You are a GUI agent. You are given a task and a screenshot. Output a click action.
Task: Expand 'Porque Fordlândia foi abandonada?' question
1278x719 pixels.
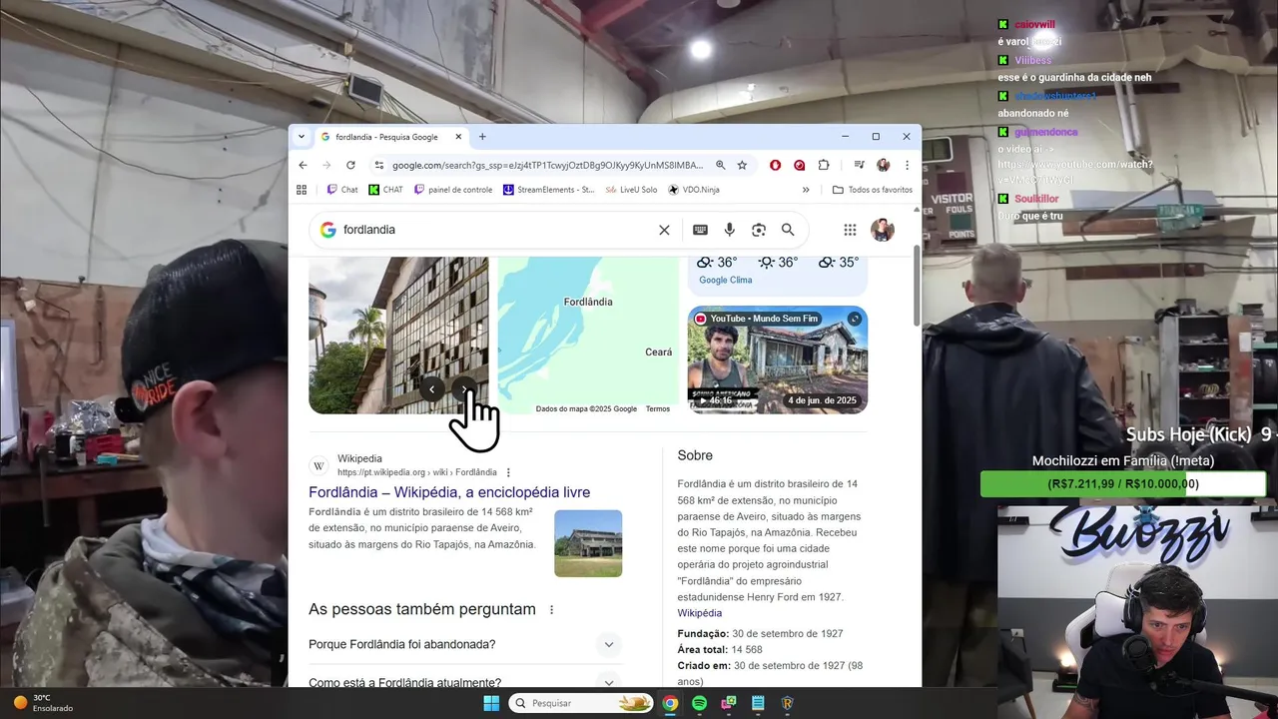609,644
